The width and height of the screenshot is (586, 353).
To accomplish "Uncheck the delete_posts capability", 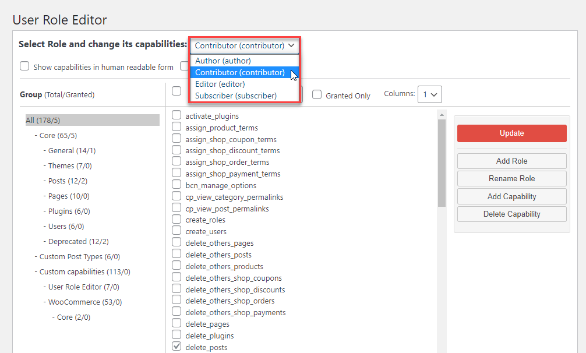I will [176, 346].
